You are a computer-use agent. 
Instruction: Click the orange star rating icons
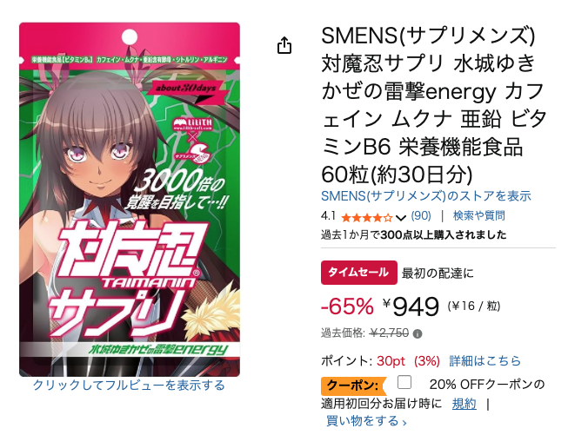366,217
